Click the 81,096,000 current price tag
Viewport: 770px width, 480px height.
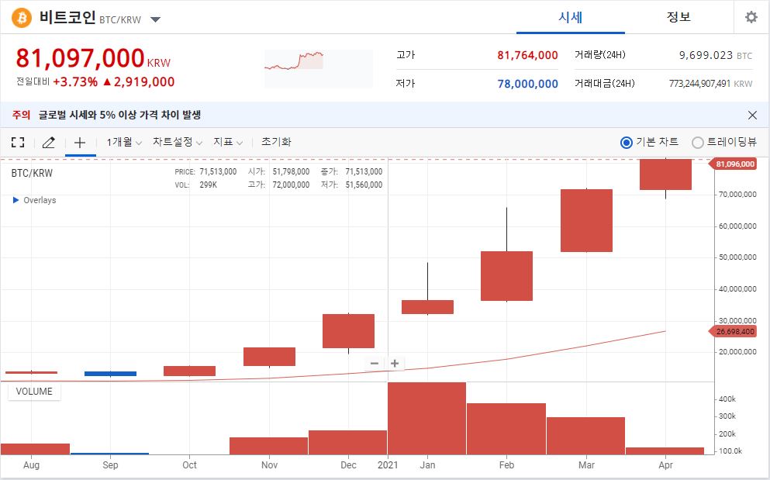tap(734, 164)
